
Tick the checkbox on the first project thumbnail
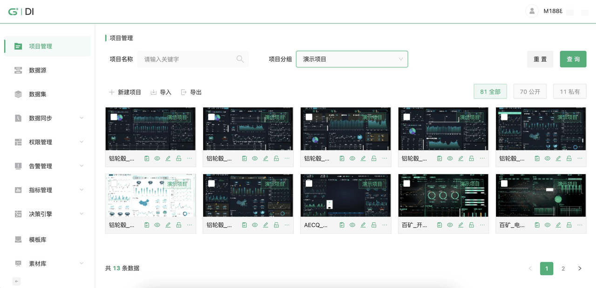tap(114, 117)
